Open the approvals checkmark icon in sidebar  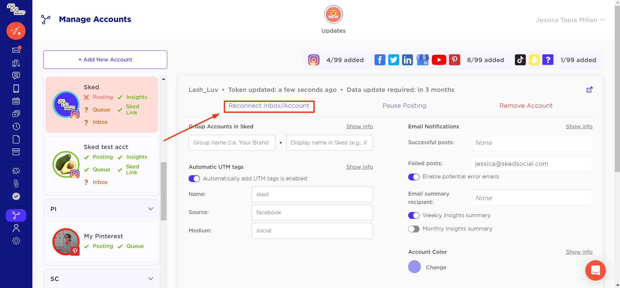(x=16, y=196)
